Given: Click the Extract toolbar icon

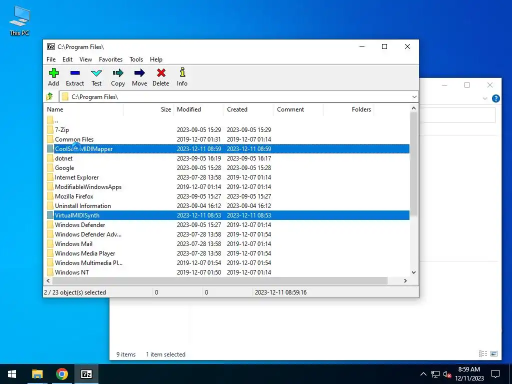Looking at the screenshot, I should (75, 73).
